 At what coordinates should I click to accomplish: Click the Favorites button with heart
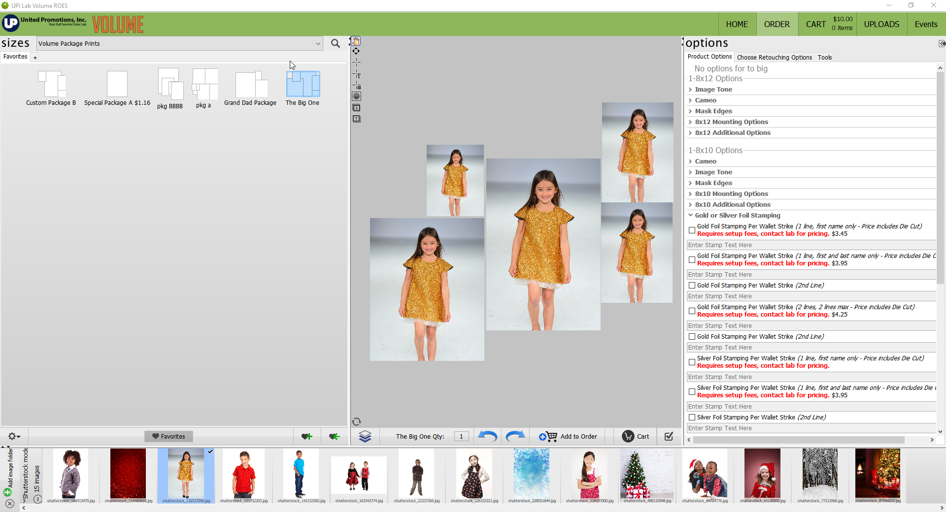pyautogui.click(x=169, y=436)
